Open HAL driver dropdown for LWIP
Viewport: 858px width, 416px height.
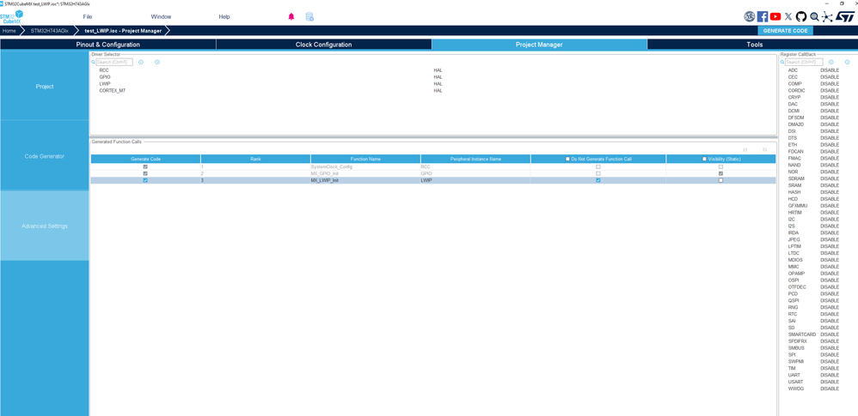click(438, 83)
